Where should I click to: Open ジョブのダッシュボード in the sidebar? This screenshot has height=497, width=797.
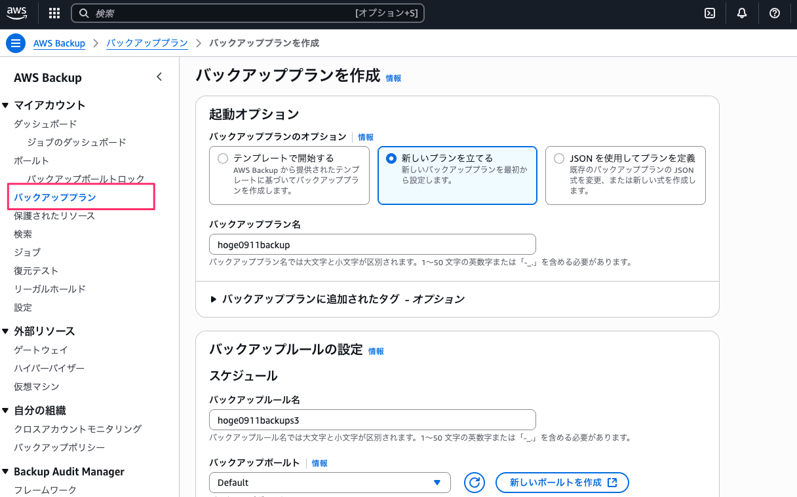[x=77, y=142]
